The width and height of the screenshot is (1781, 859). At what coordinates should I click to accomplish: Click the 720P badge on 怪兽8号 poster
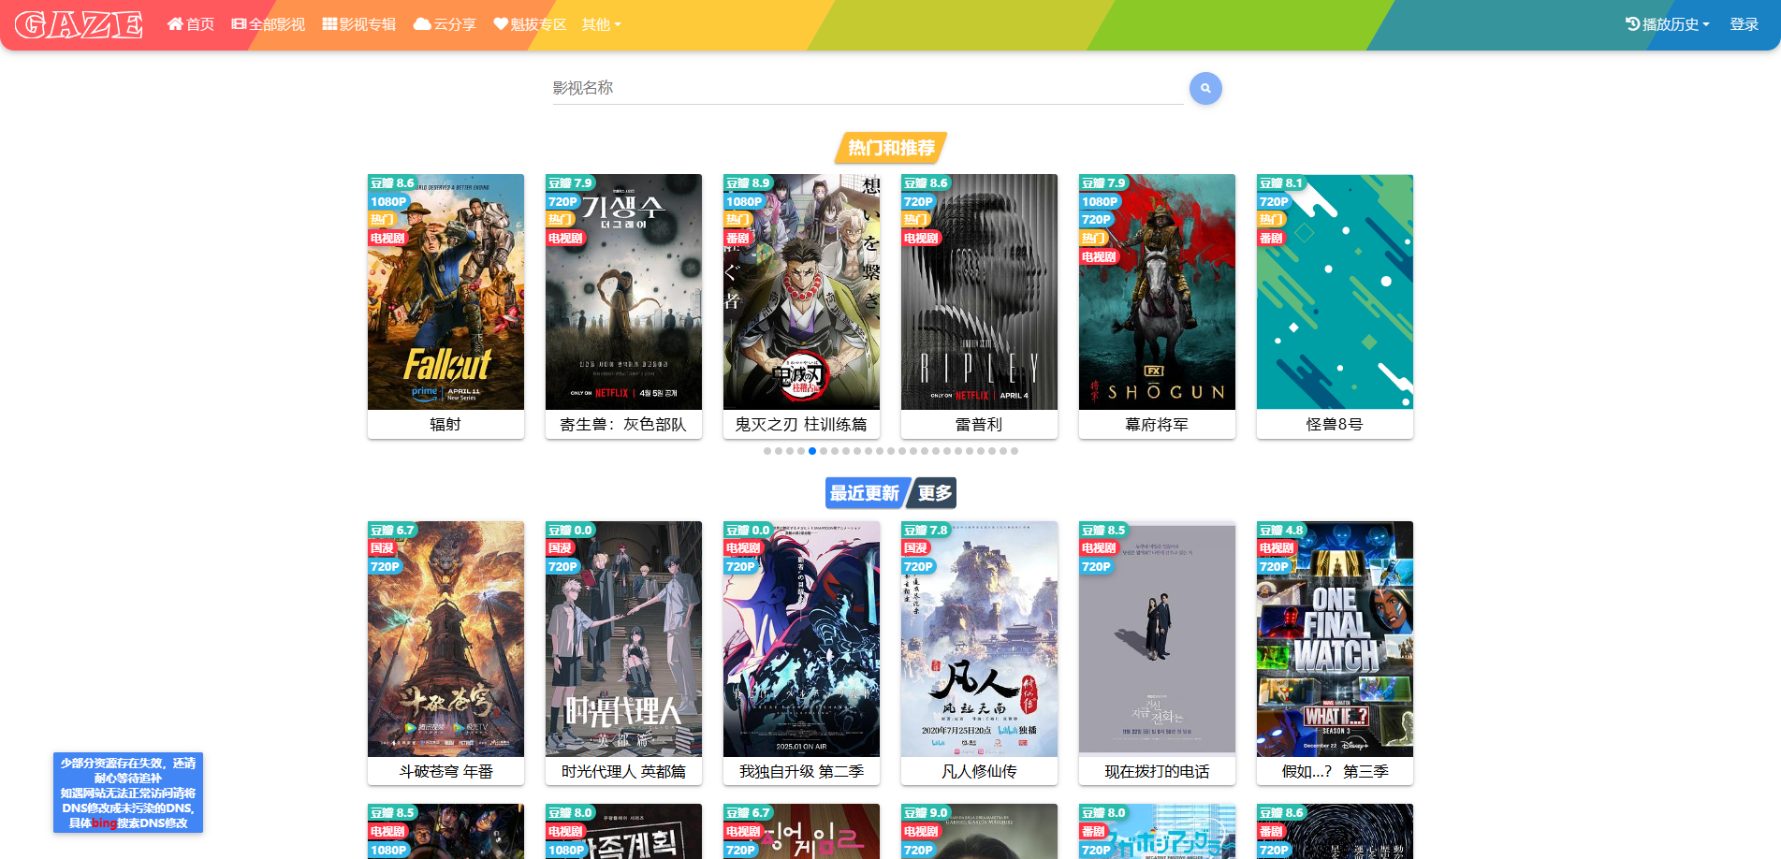tap(1274, 201)
